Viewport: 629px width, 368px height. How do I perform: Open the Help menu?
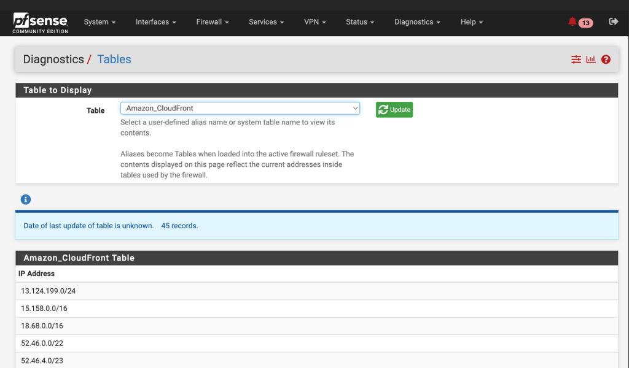pos(471,22)
